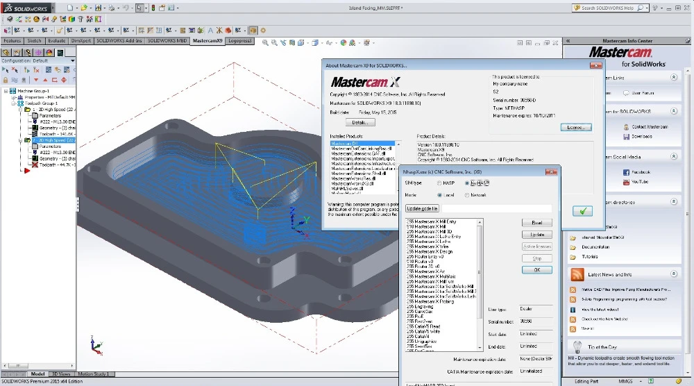Image resolution: width=694 pixels, height=386 pixels.
Task: Open the Documentation folder icon
Action: [573, 246]
